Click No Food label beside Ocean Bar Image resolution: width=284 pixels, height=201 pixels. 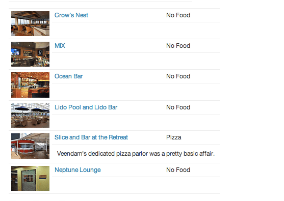coord(178,76)
